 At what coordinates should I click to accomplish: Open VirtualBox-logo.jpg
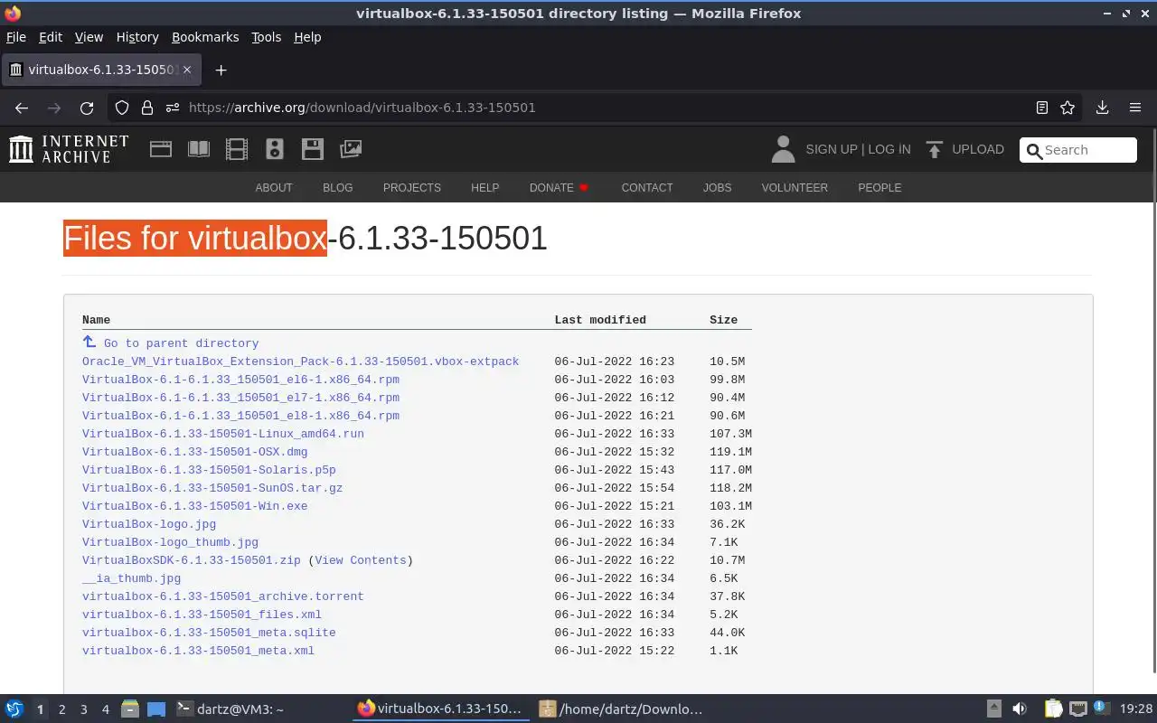click(x=149, y=524)
